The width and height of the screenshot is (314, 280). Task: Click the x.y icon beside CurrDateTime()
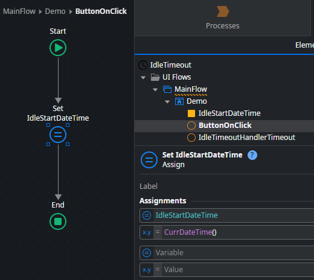147,232
